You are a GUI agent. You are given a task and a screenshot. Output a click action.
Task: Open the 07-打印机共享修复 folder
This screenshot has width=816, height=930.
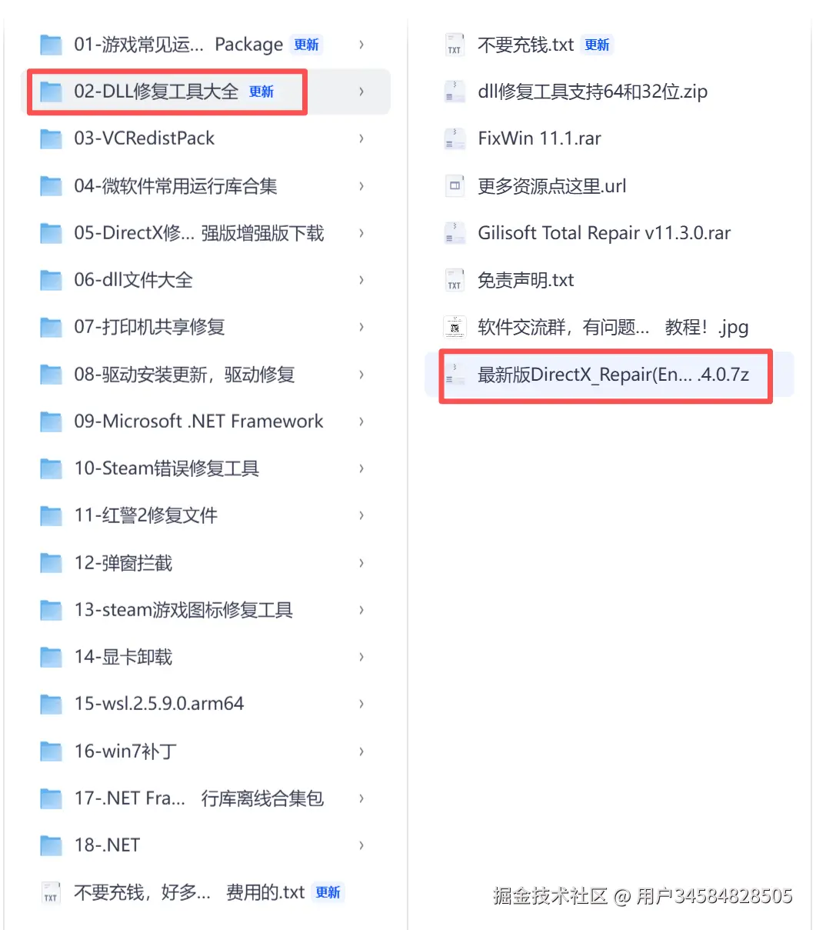tap(206, 328)
